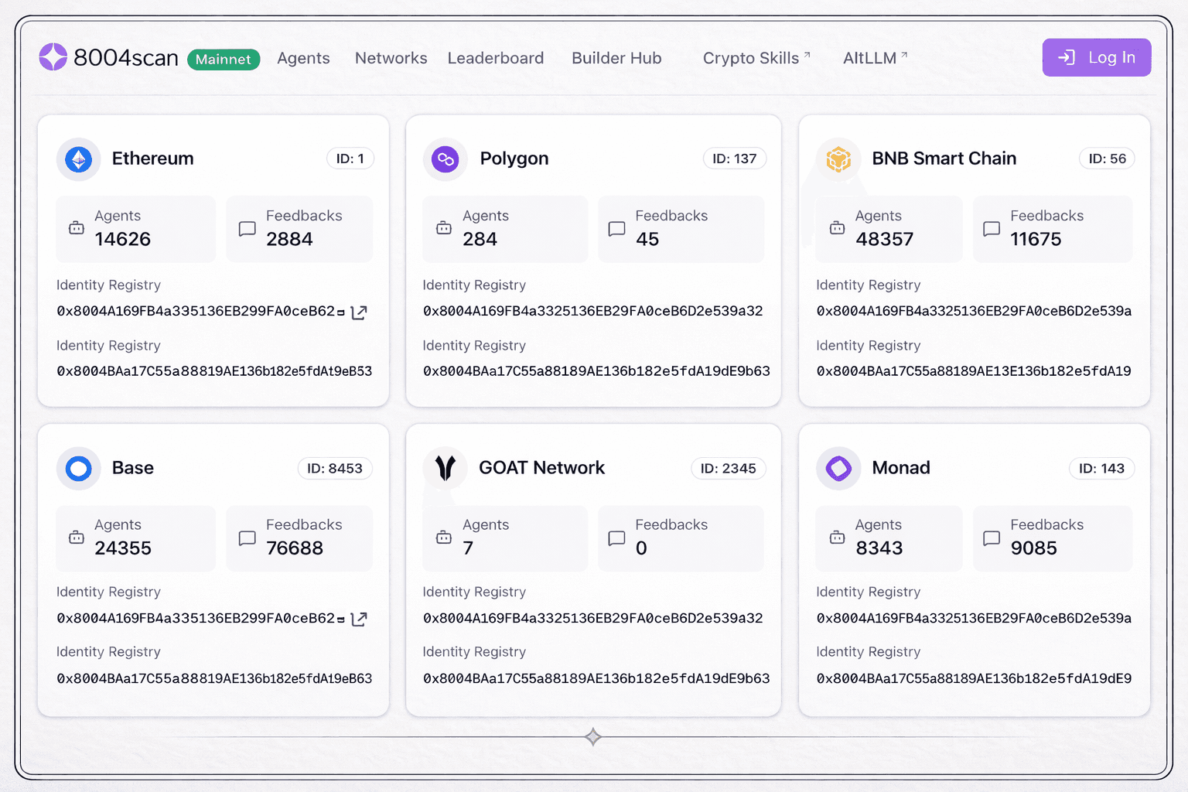Click Base address ending in fdA19eB63

tap(214, 679)
